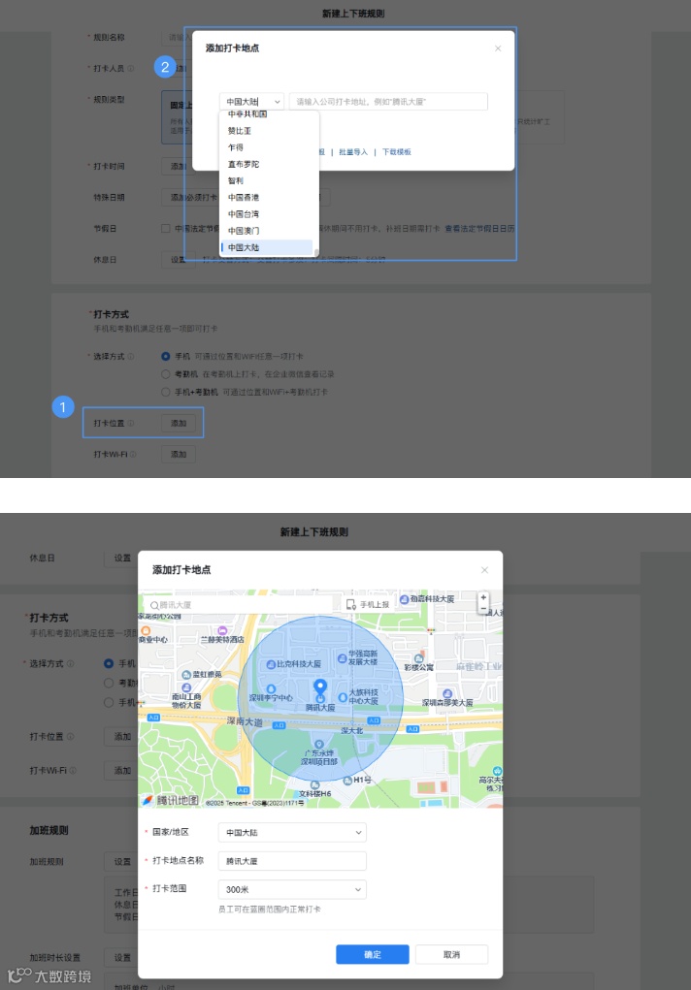
Task: Select the 文科楼H6 map marker
Action: (314, 784)
